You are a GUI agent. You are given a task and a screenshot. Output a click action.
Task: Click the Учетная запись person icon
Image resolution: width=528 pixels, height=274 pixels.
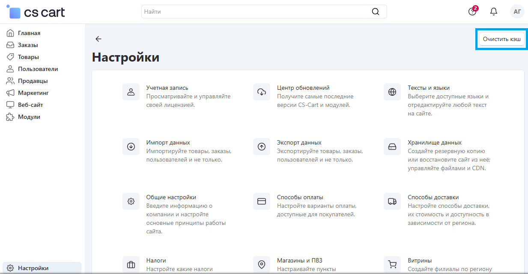point(131,92)
